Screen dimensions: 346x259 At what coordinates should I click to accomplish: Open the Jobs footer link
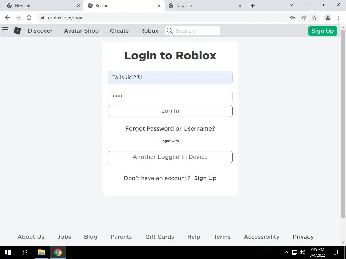tap(64, 237)
